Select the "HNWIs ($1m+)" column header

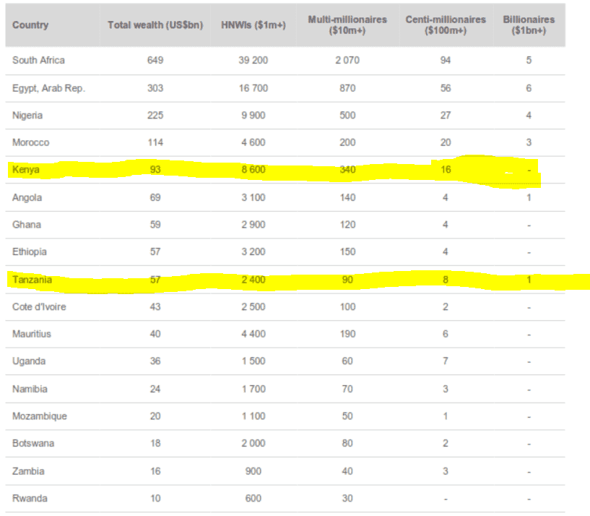253,25
